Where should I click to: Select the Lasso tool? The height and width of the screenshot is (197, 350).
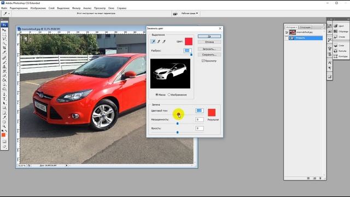pyautogui.click(x=4, y=39)
